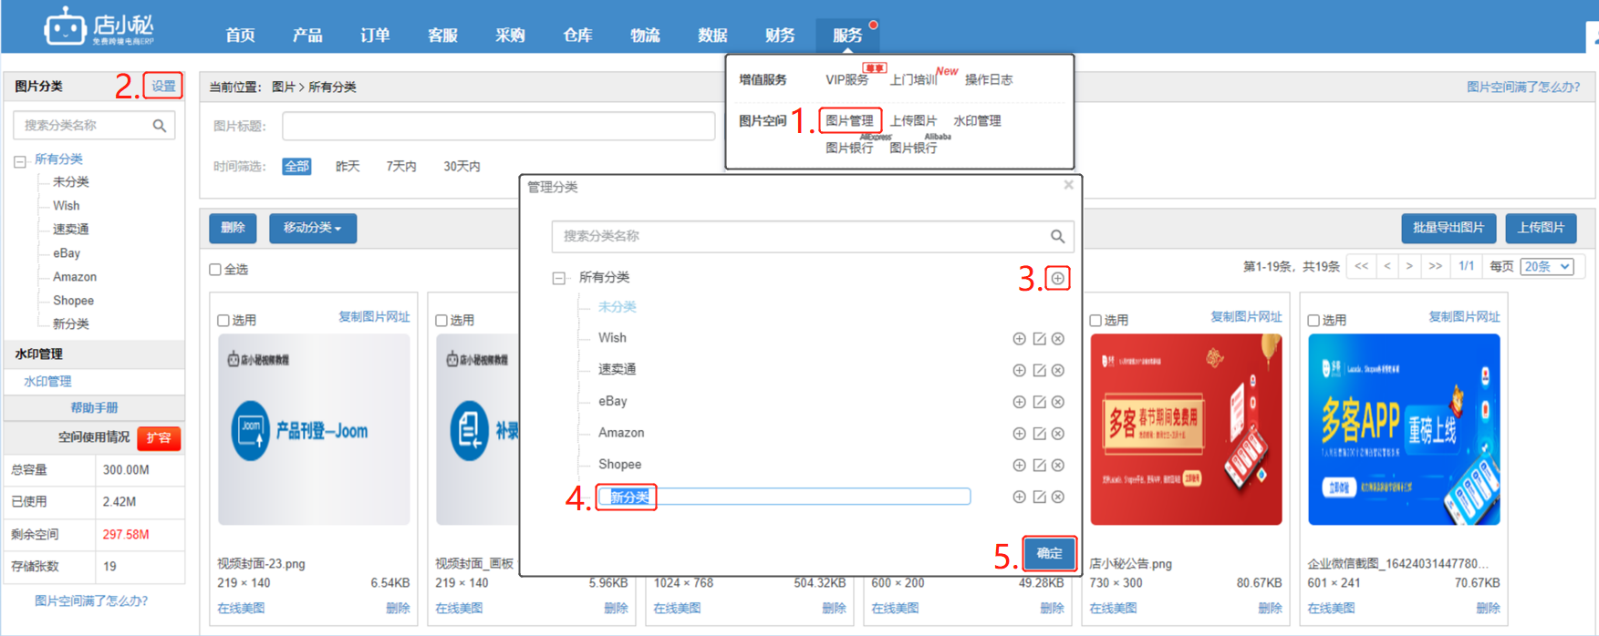Click the 多客APP blue banner thumbnail
Screen dimensions: 1599x636
click(1404, 429)
